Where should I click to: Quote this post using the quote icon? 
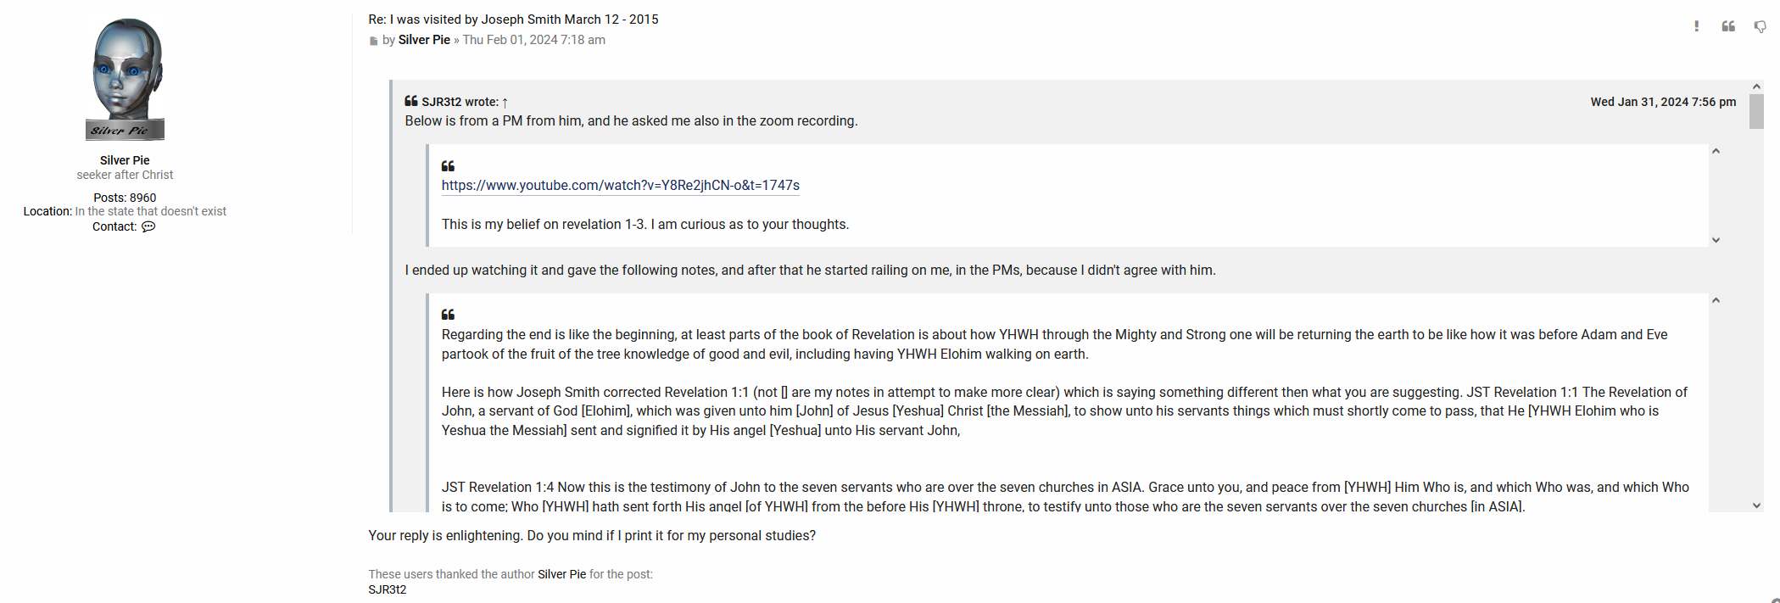click(x=1727, y=26)
